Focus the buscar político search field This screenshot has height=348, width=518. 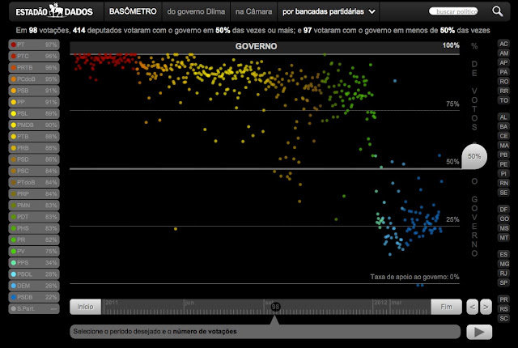[453, 11]
